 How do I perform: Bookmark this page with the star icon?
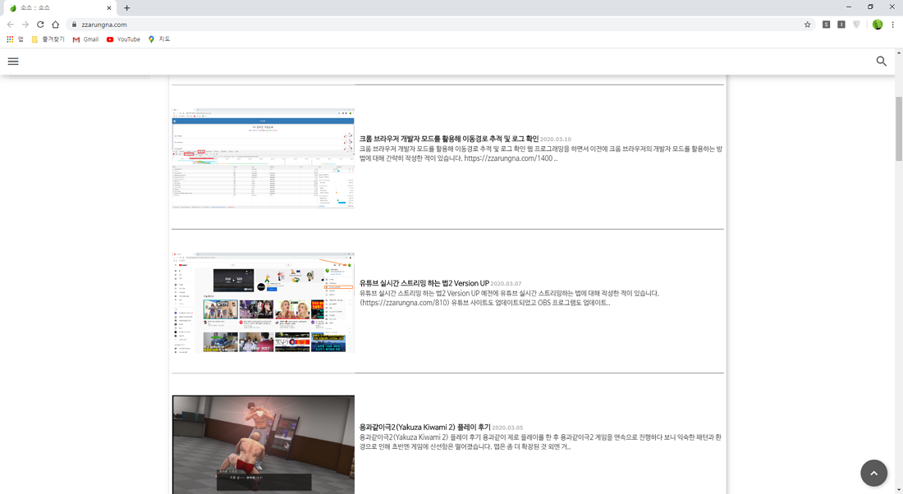pyautogui.click(x=808, y=24)
